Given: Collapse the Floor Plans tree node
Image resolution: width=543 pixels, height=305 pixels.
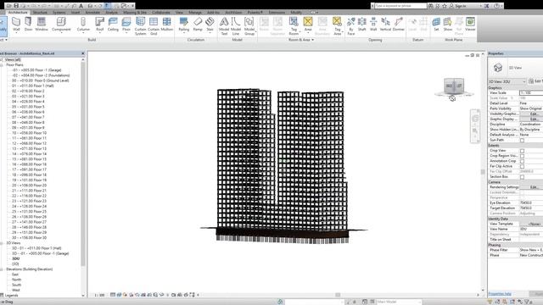Looking at the screenshot, I should coord(2,64).
